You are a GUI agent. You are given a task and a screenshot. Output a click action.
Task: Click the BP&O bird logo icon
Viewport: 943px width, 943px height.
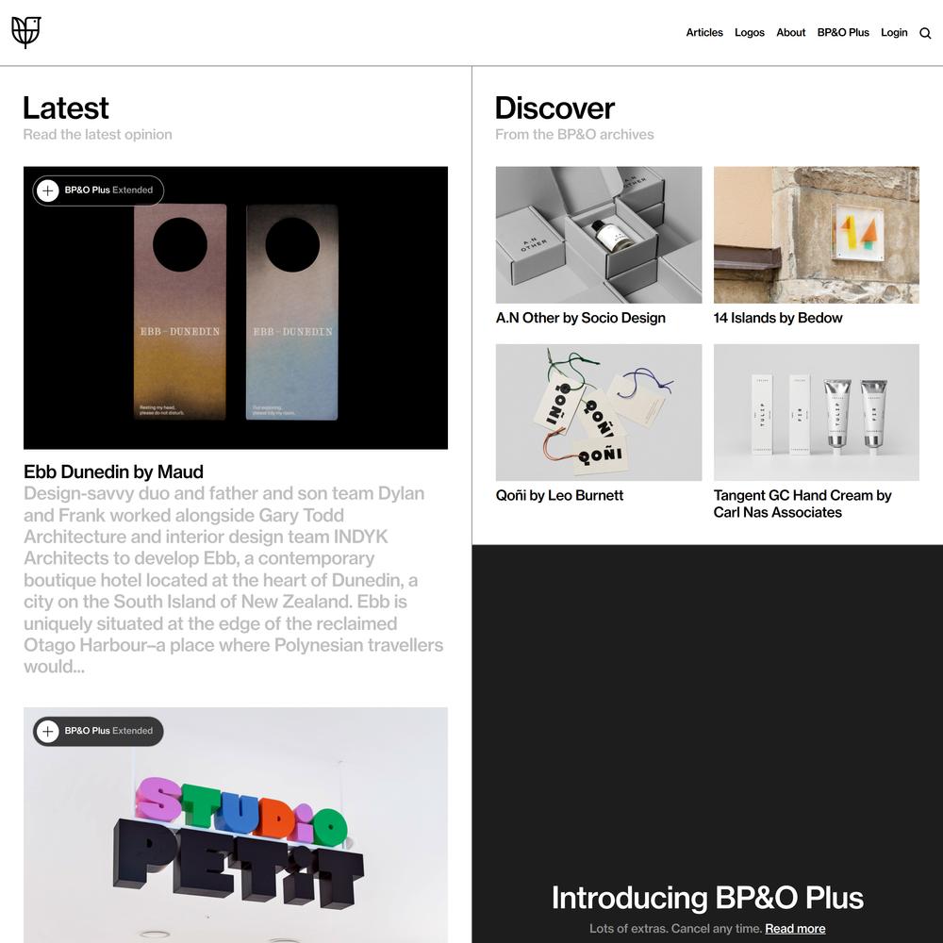26,32
